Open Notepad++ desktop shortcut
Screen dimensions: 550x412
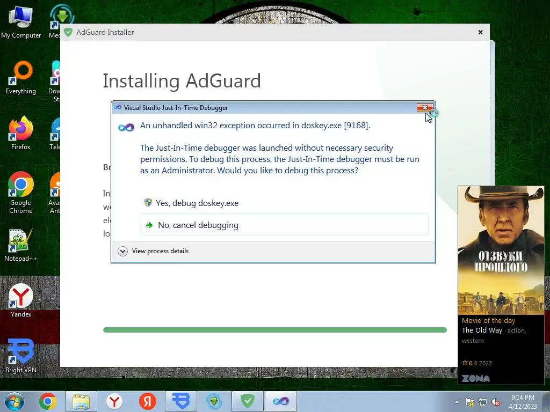click(21, 245)
